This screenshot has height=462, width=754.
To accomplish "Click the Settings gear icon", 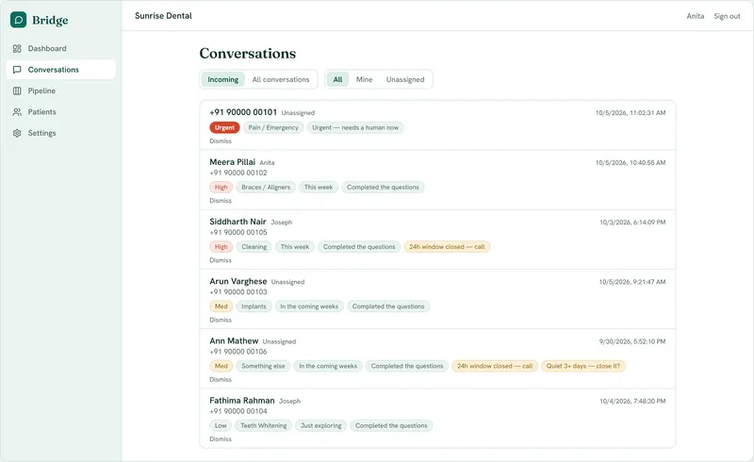I will (17, 133).
